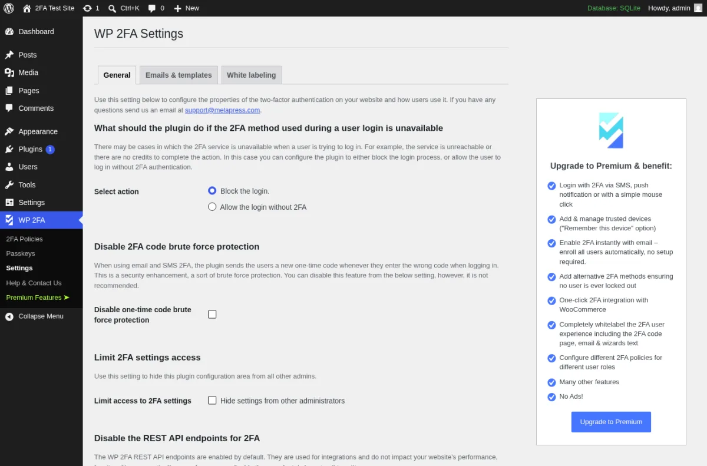
Task: Click the Tools wrench icon
Action: tap(9, 184)
